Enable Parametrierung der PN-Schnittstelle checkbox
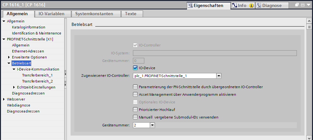The image size is (313, 140). click(135, 87)
